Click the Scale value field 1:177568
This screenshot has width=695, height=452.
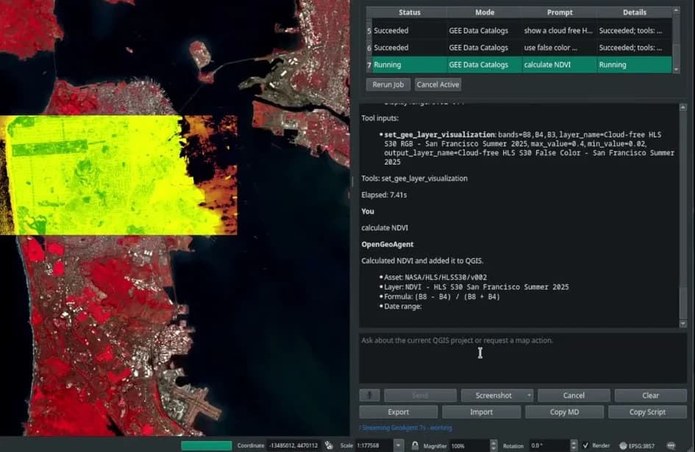[x=374, y=445]
